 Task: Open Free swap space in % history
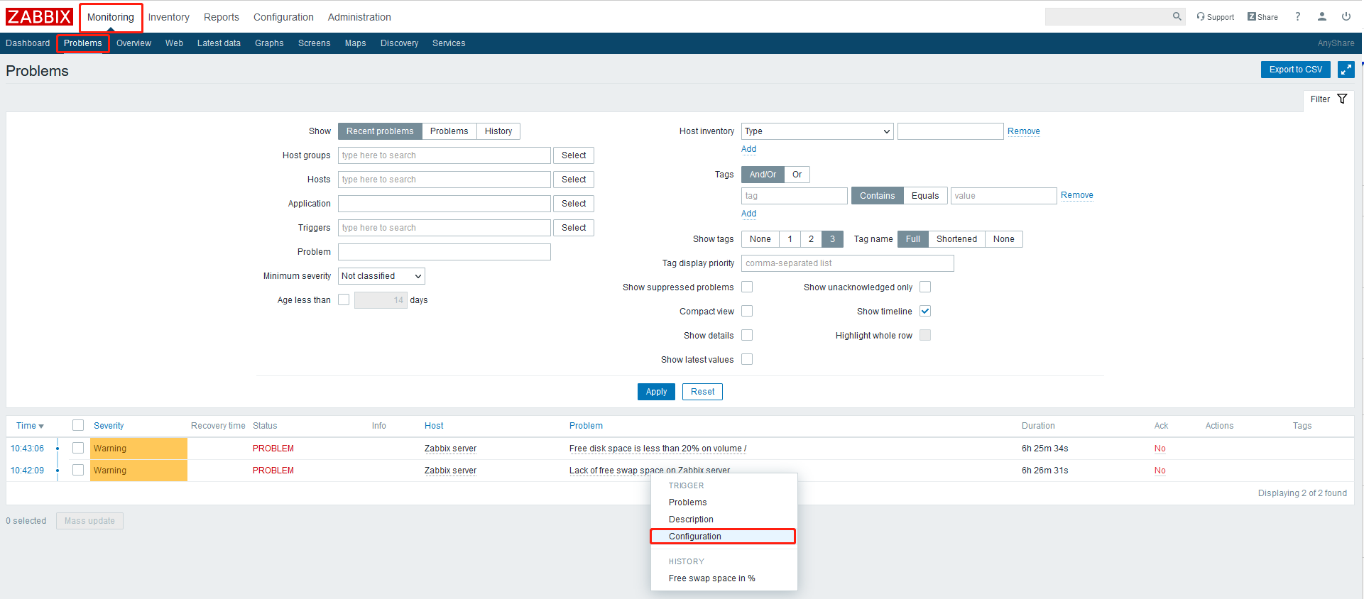[724, 578]
